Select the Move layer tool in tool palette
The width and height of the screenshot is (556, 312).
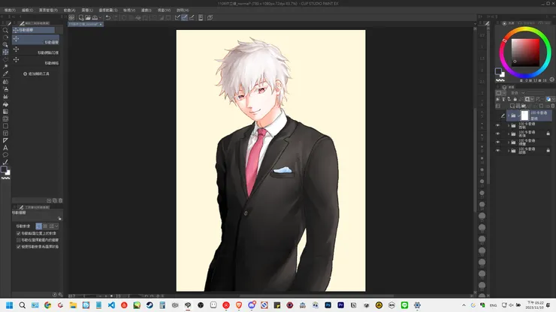click(x=5, y=52)
